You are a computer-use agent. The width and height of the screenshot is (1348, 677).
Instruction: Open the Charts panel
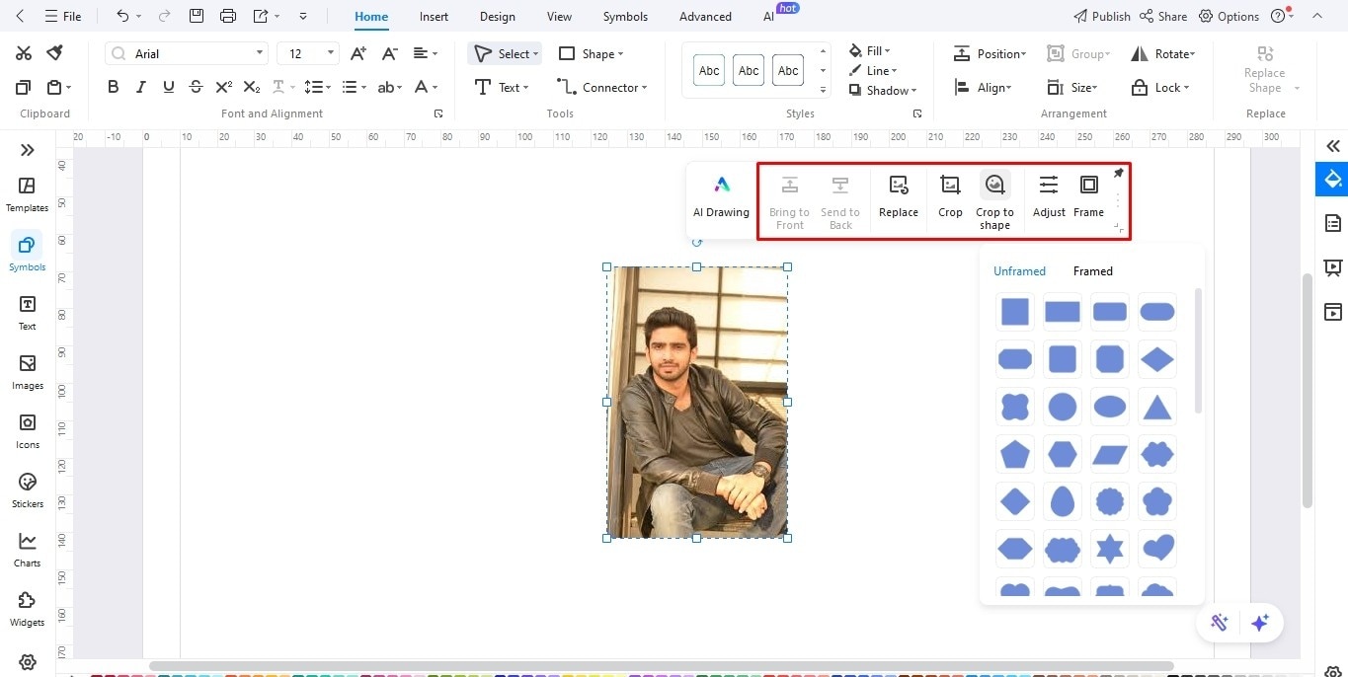(x=27, y=548)
